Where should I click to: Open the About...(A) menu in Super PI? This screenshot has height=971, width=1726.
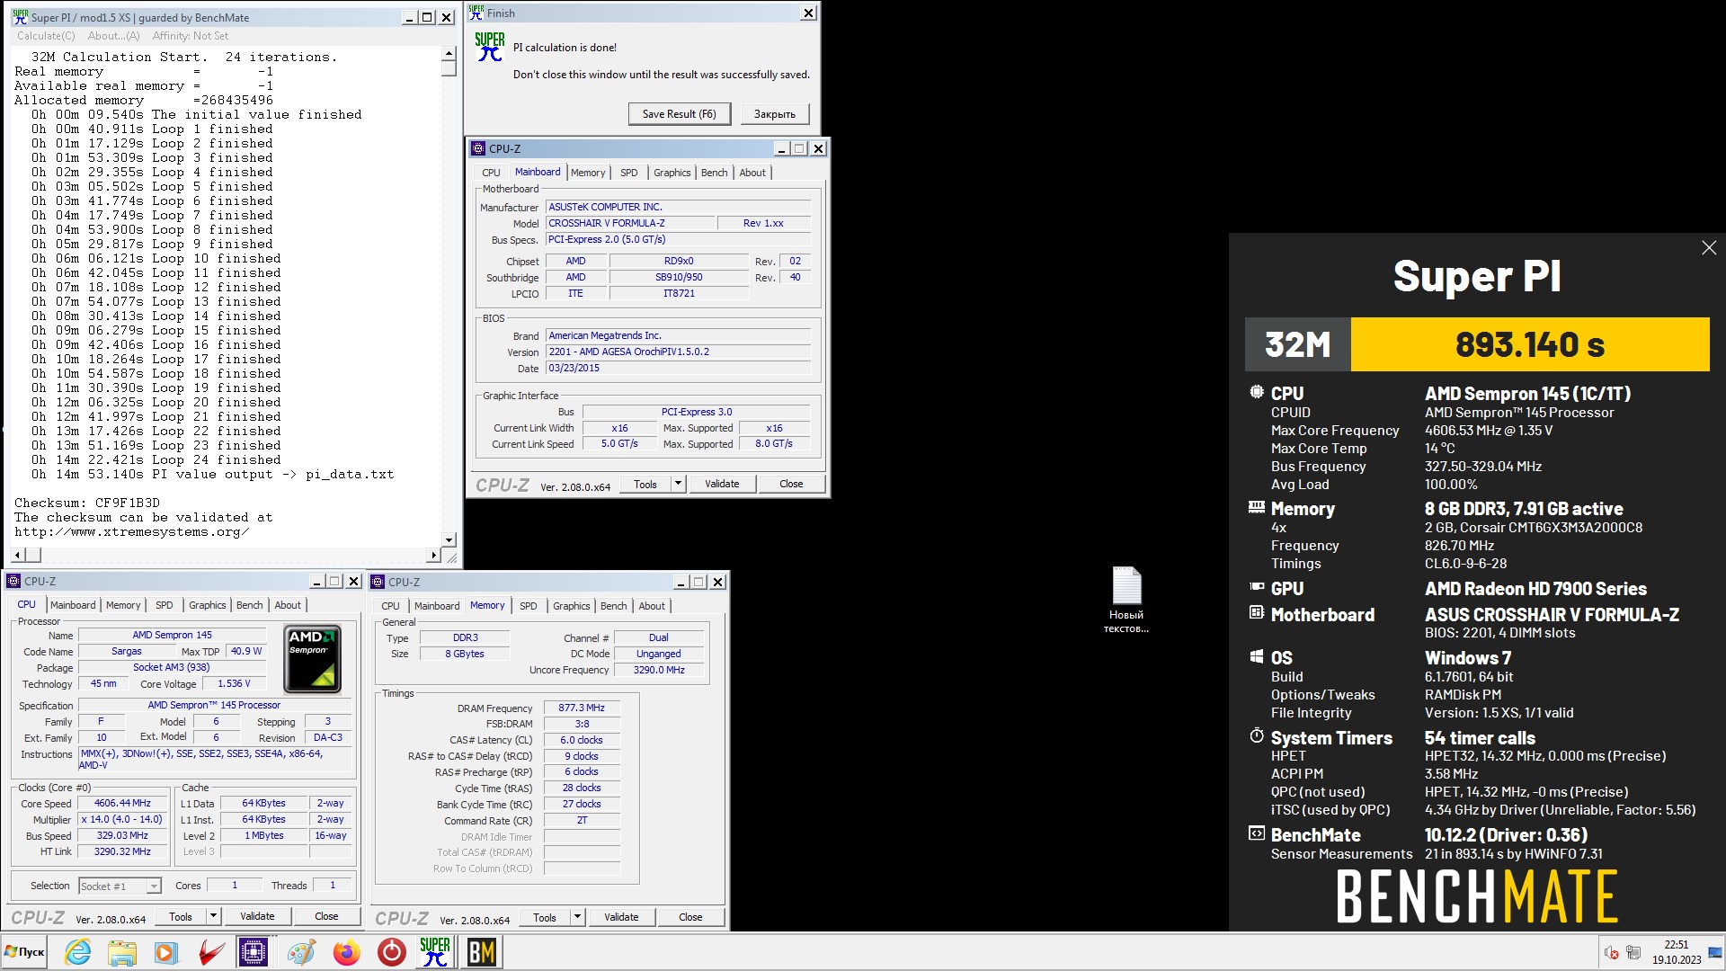[113, 36]
